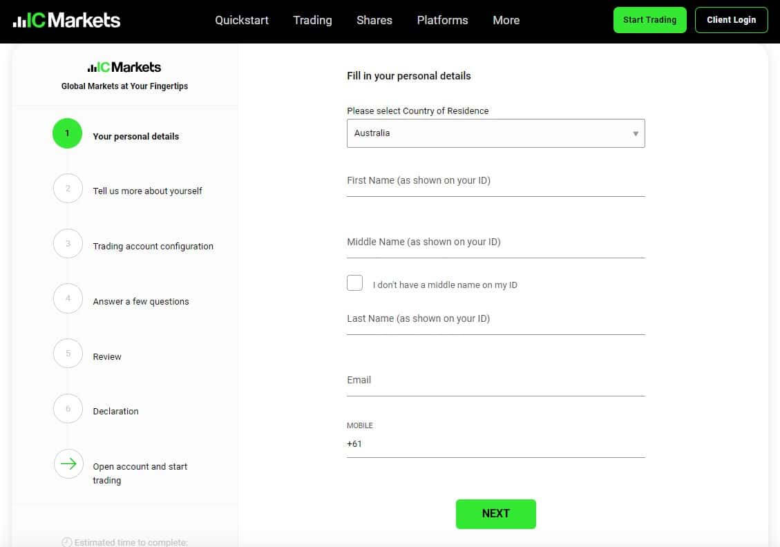Select step 4 circle in the sidebar

[x=68, y=298]
